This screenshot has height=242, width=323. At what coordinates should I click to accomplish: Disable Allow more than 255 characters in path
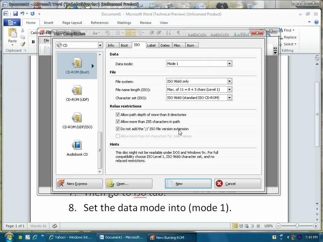pos(118,122)
